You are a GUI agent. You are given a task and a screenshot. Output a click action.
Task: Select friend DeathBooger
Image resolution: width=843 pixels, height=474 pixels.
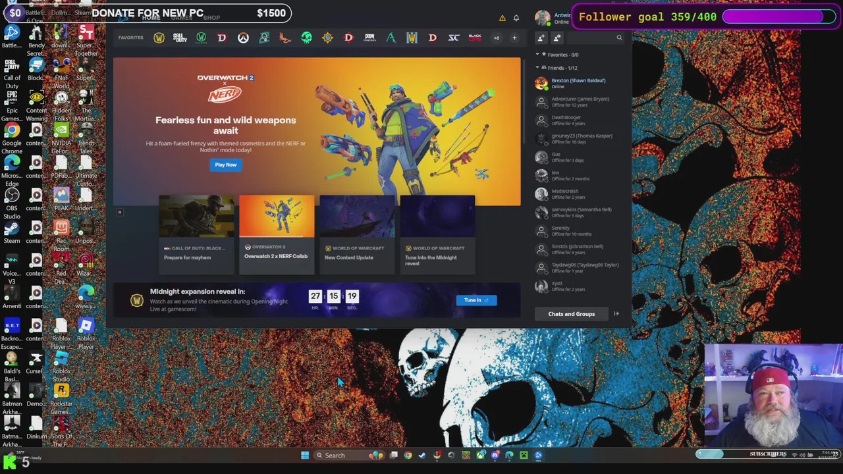pos(578,120)
